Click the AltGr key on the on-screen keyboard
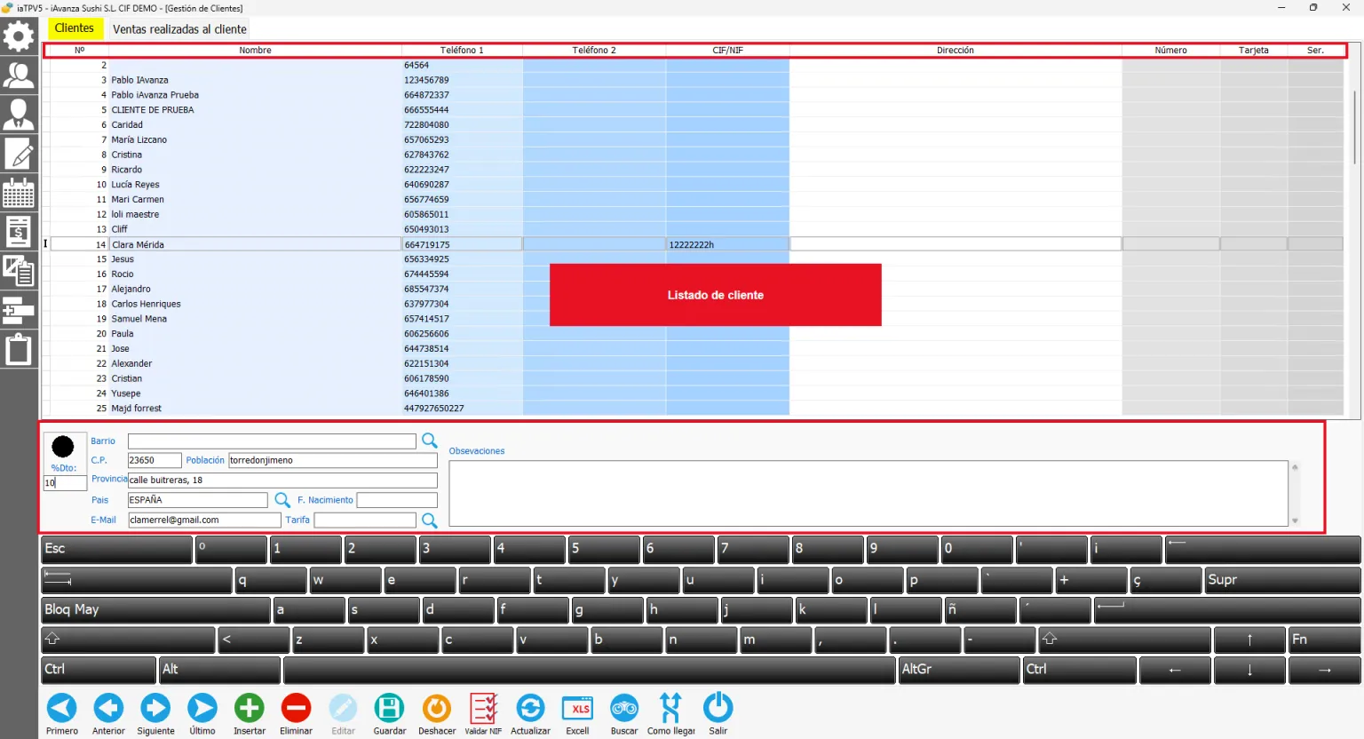1364x739 pixels. (x=959, y=670)
